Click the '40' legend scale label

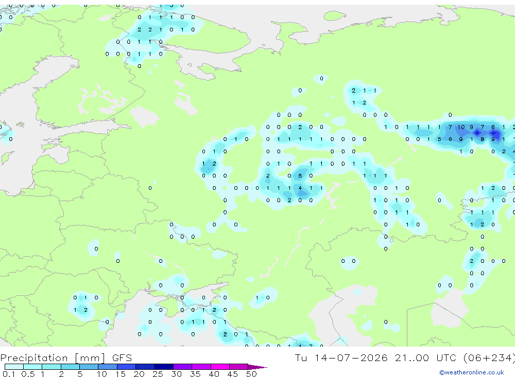(214, 374)
